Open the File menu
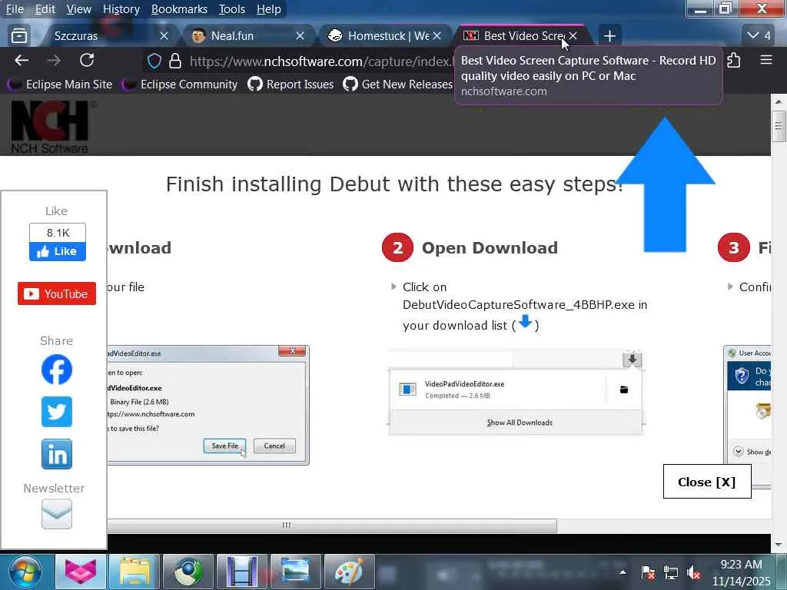787x590 pixels. pos(15,9)
